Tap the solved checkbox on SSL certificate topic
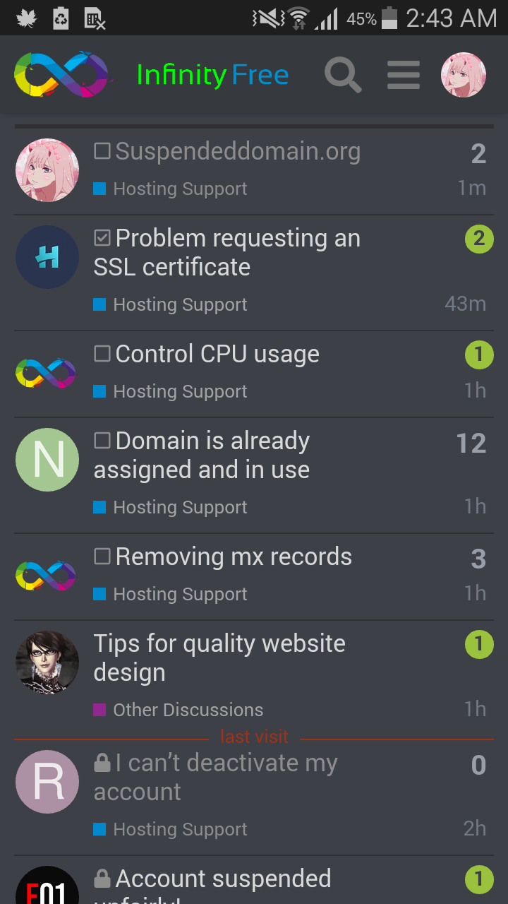 pos(102,238)
